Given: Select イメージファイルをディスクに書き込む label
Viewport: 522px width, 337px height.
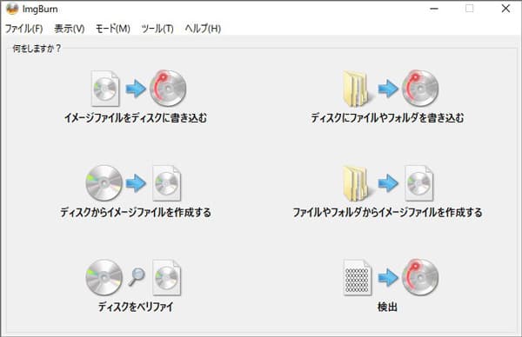Looking at the screenshot, I should coord(136,117).
